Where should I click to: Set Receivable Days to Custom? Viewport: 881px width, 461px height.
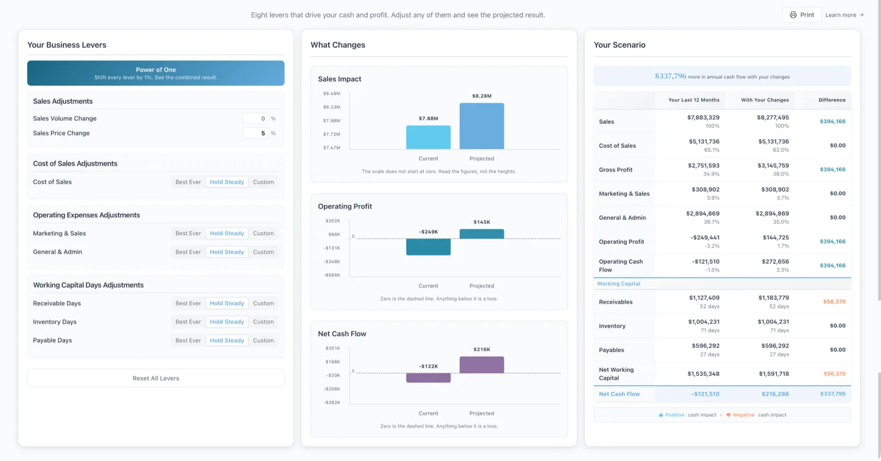click(x=264, y=303)
